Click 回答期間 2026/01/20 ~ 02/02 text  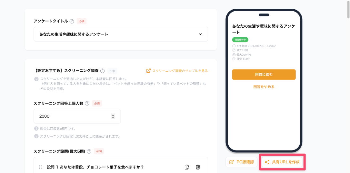pyautogui.click(x=256, y=46)
